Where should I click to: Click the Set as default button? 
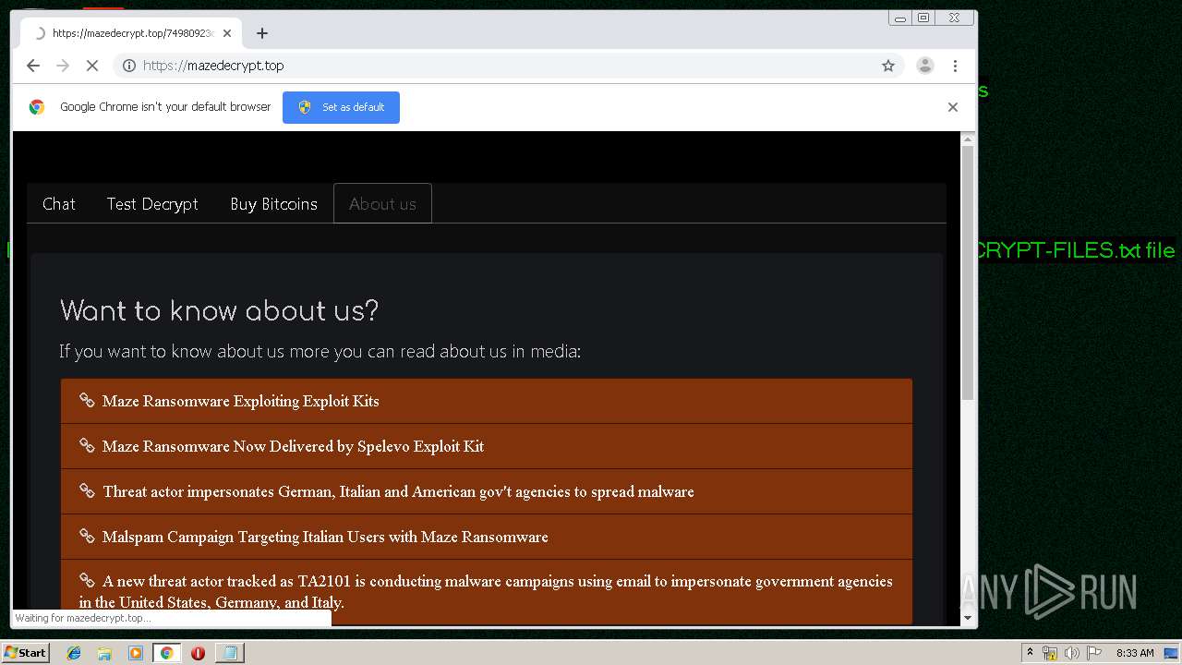click(x=341, y=107)
